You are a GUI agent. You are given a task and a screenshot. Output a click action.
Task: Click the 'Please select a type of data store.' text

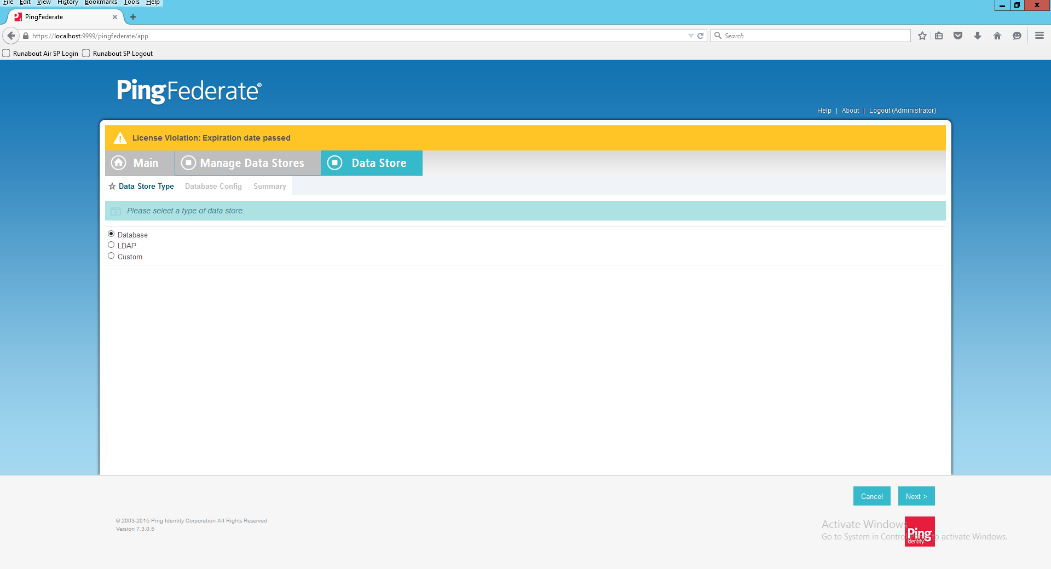(186, 211)
